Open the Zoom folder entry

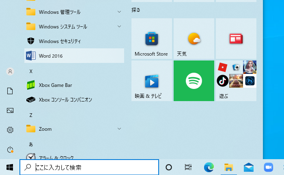click(x=74, y=129)
